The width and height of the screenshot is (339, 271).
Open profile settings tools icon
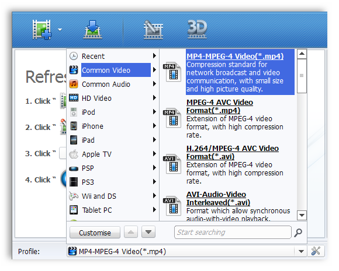coord(316,251)
